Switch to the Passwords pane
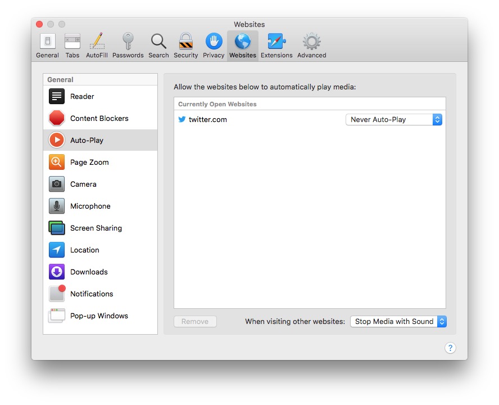Viewport: 499px width, 405px height. coord(128,45)
